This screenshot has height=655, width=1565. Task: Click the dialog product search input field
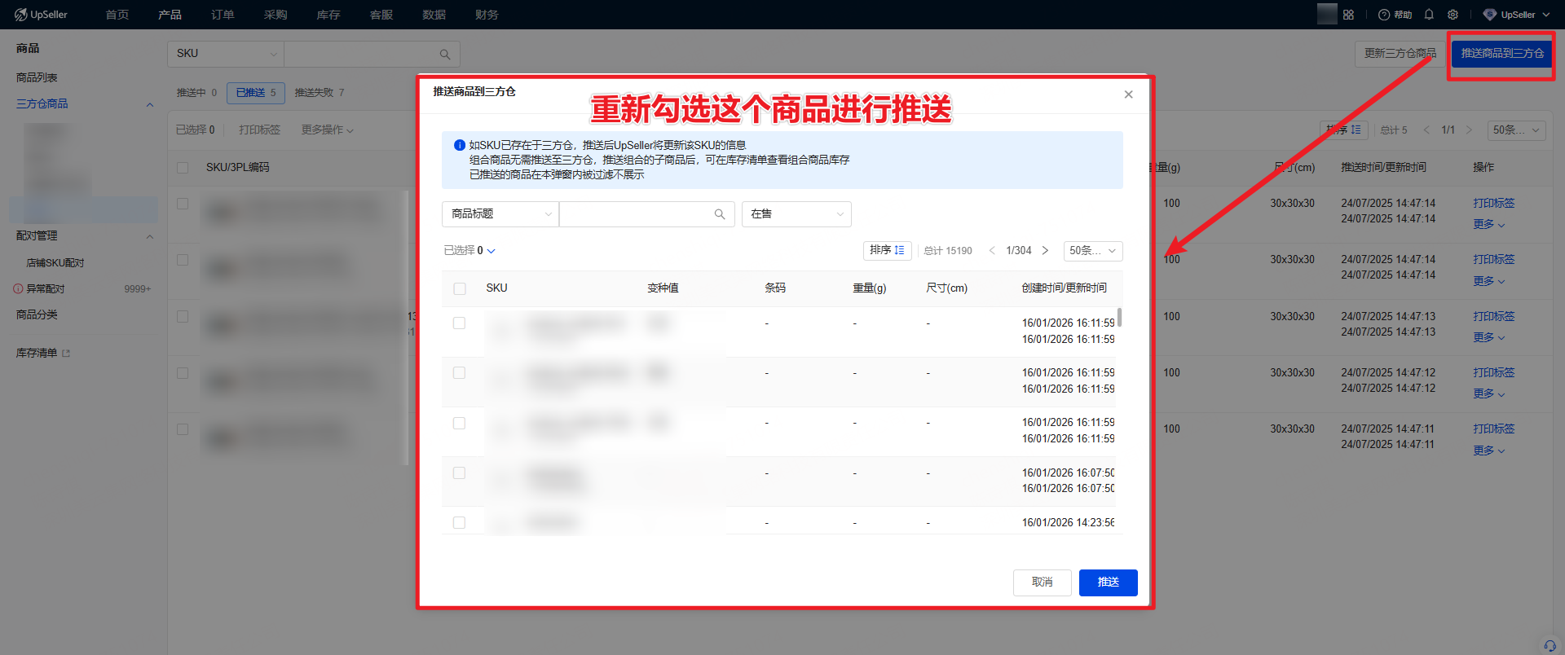point(636,214)
